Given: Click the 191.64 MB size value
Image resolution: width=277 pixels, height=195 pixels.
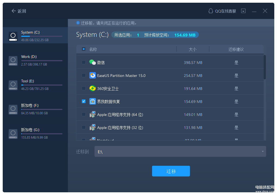Looking at the screenshot, I should point(193,89).
